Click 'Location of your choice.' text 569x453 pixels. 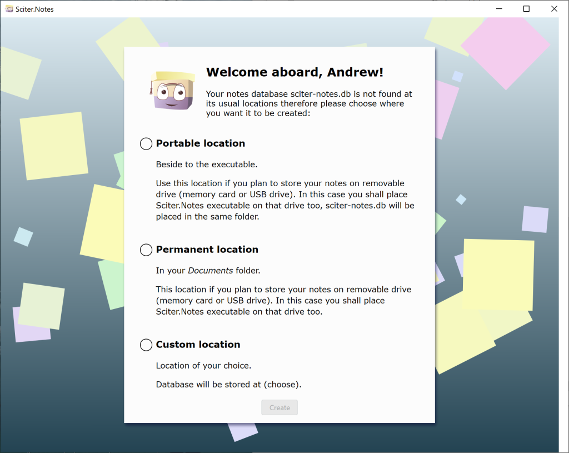(203, 366)
